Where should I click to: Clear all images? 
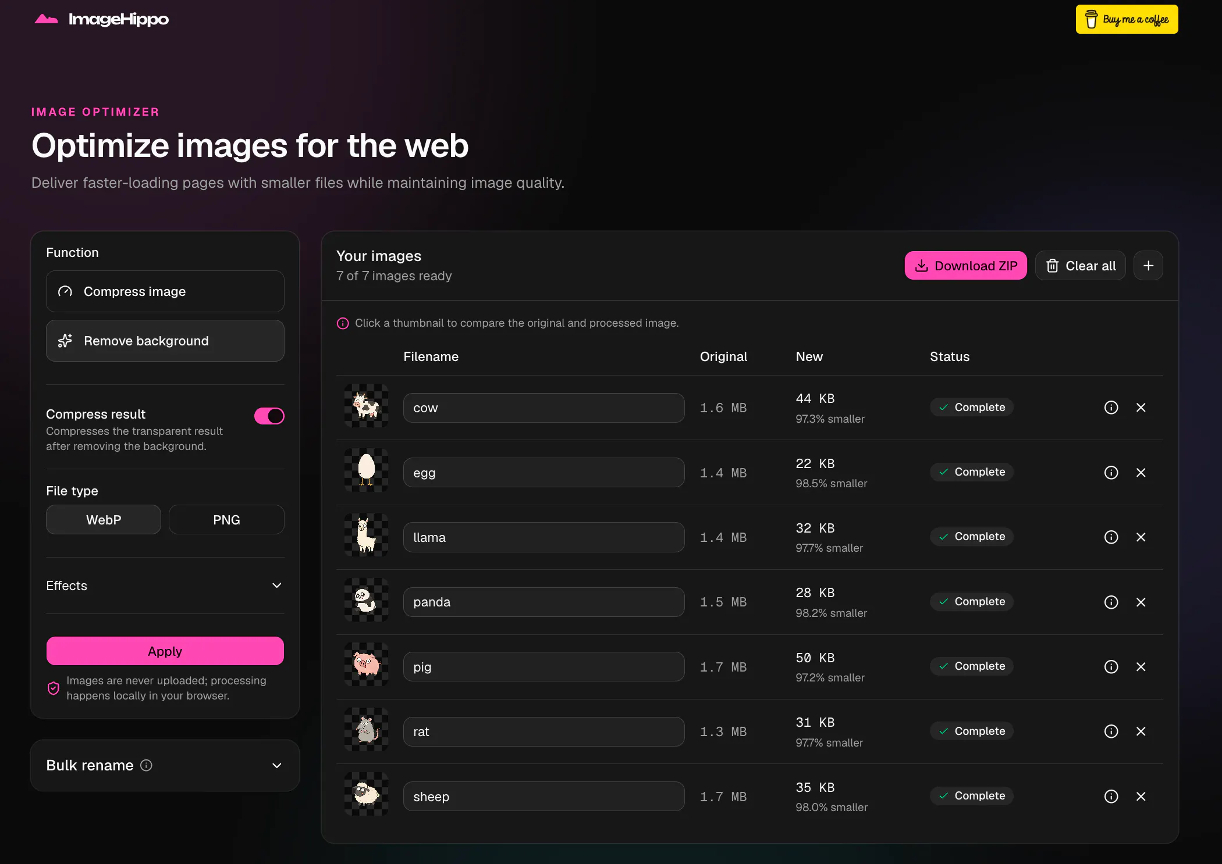pyautogui.click(x=1081, y=266)
